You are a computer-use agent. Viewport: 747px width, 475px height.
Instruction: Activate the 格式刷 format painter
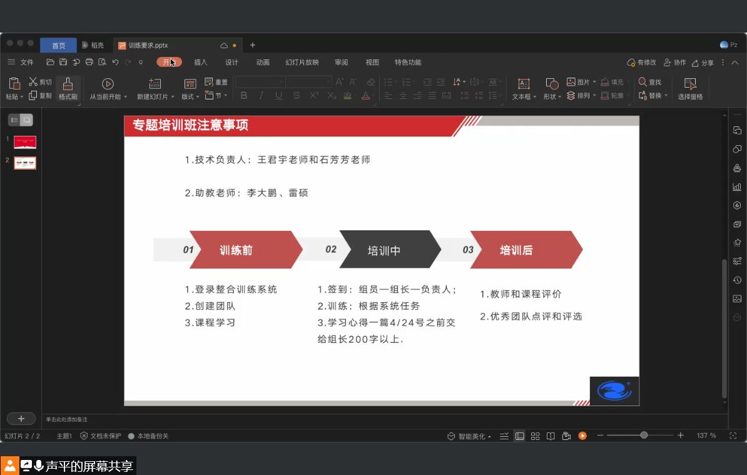[68, 89]
